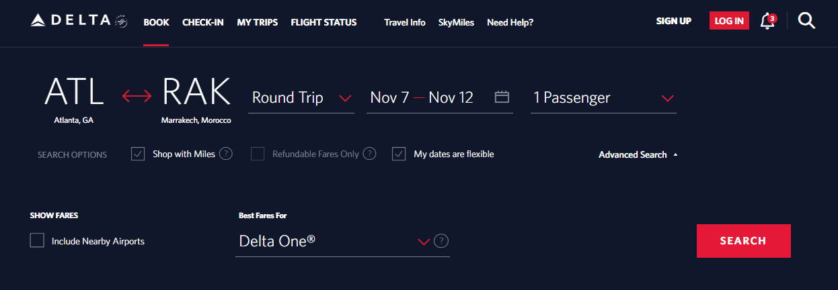Collapse the Advanced Search section

pyautogui.click(x=638, y=155)
